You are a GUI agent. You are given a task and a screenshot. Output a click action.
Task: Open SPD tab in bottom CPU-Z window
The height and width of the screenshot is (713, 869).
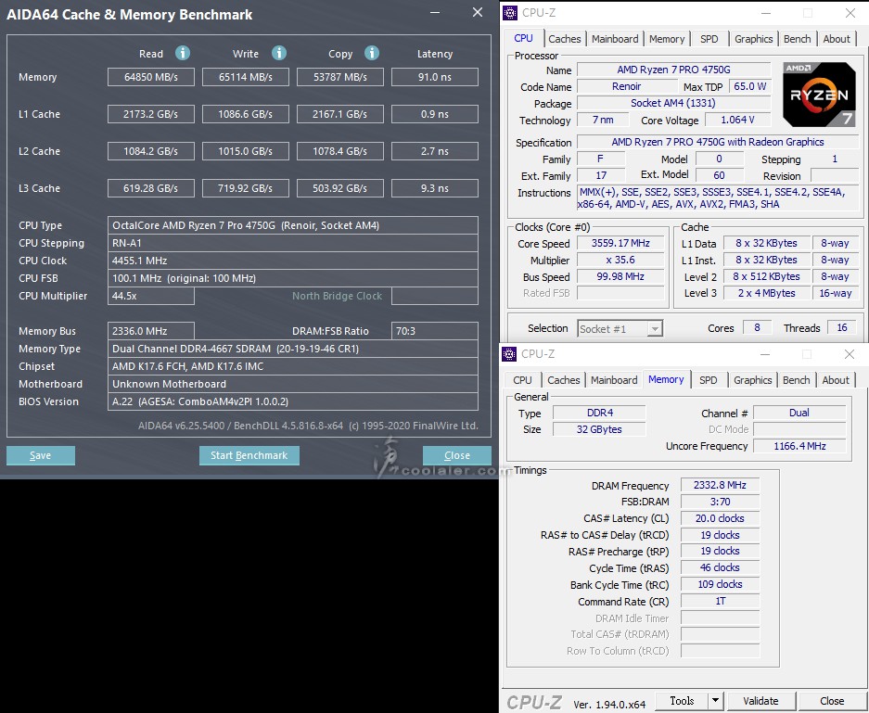(709, 380)
